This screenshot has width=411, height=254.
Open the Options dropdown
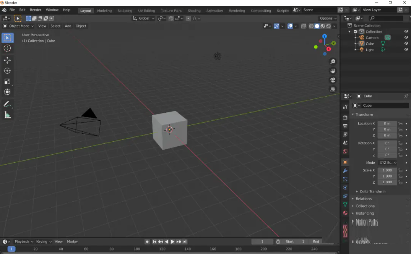(328, 18)
